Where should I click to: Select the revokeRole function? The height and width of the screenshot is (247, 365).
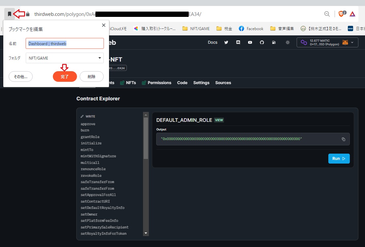tap(91, 175)
